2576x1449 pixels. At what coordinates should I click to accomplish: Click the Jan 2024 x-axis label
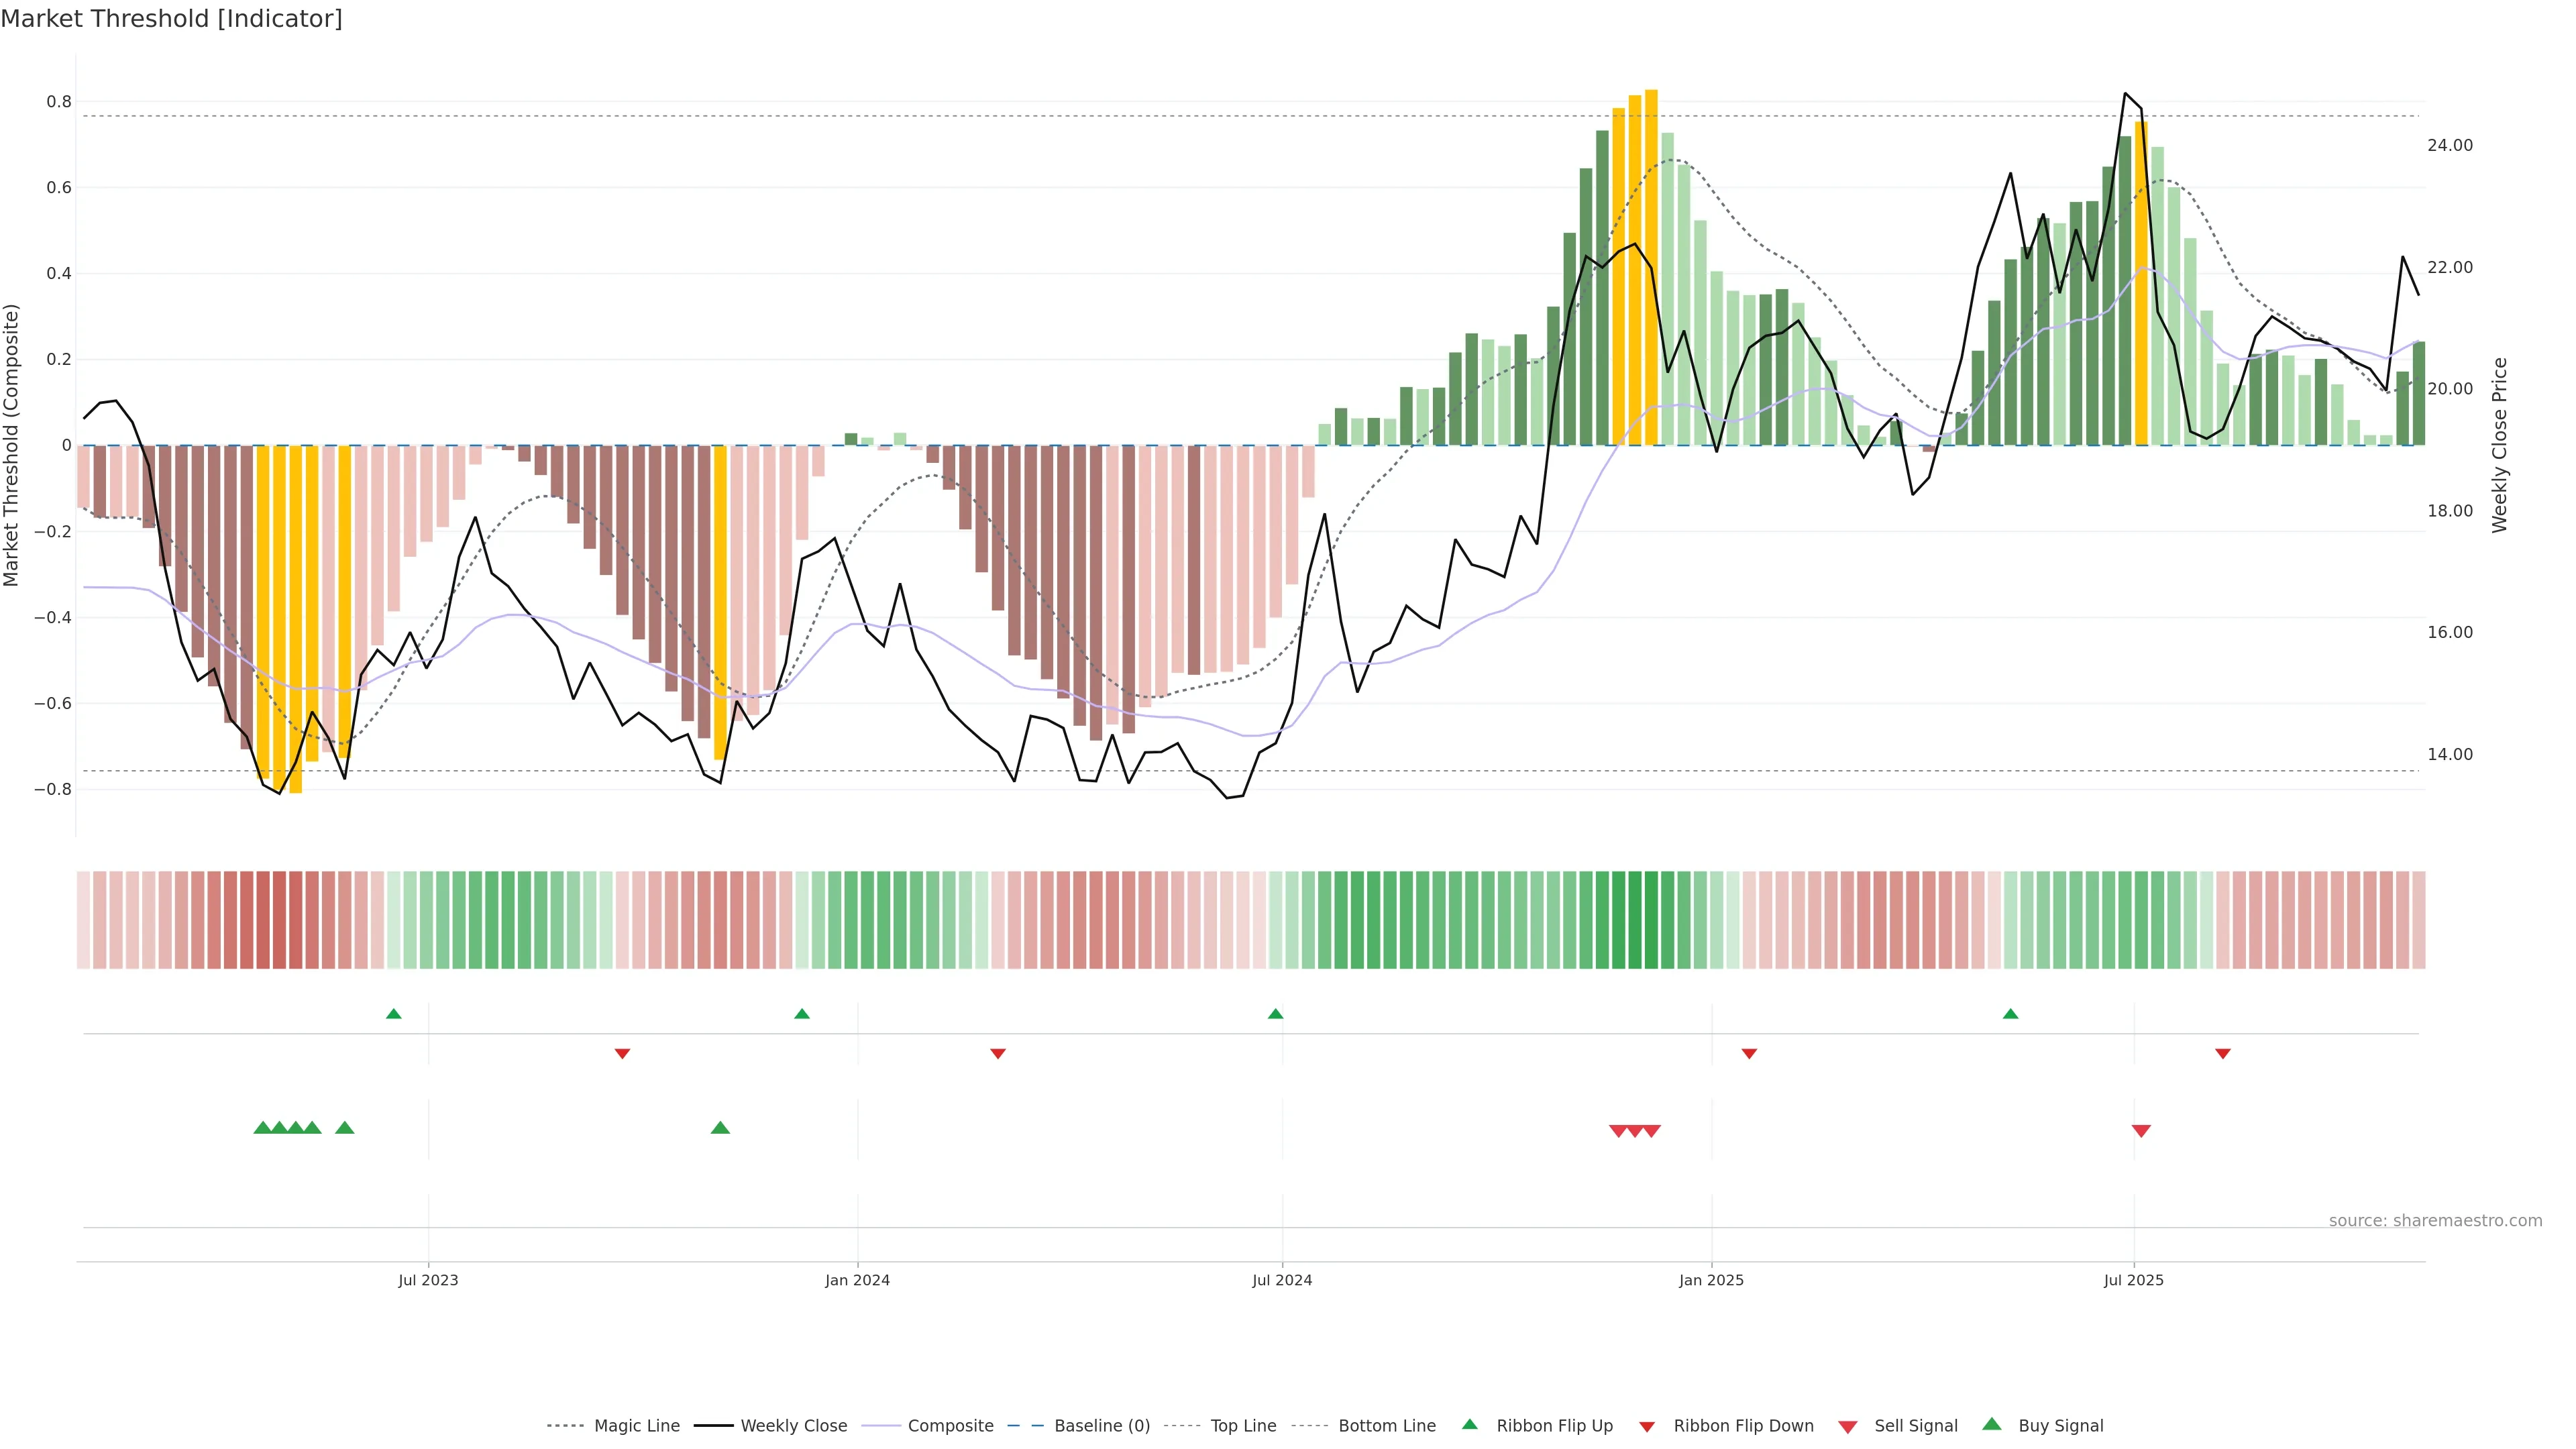[857, 1280]
